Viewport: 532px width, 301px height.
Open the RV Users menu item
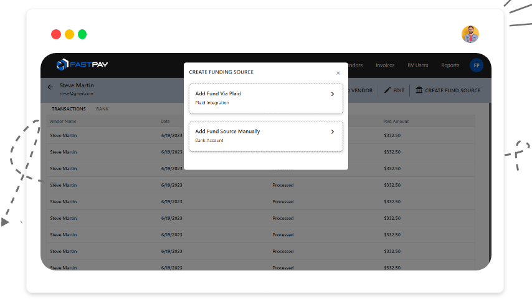417,65
